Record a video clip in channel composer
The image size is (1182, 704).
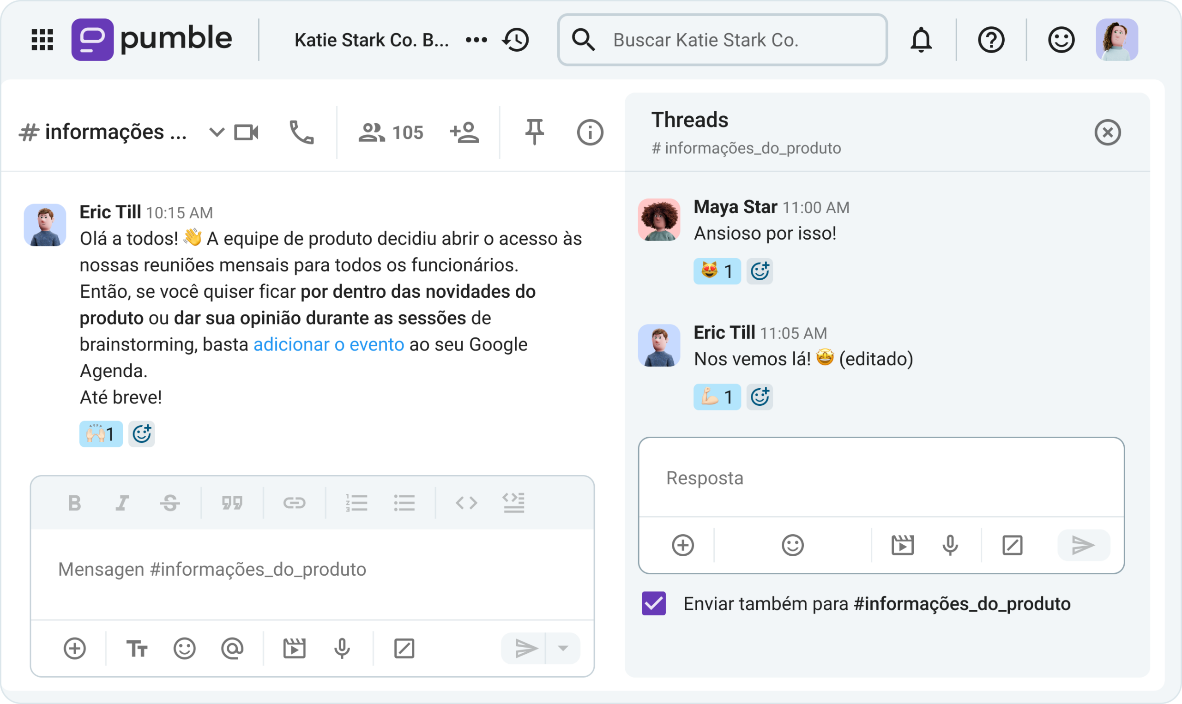point(295,649)
